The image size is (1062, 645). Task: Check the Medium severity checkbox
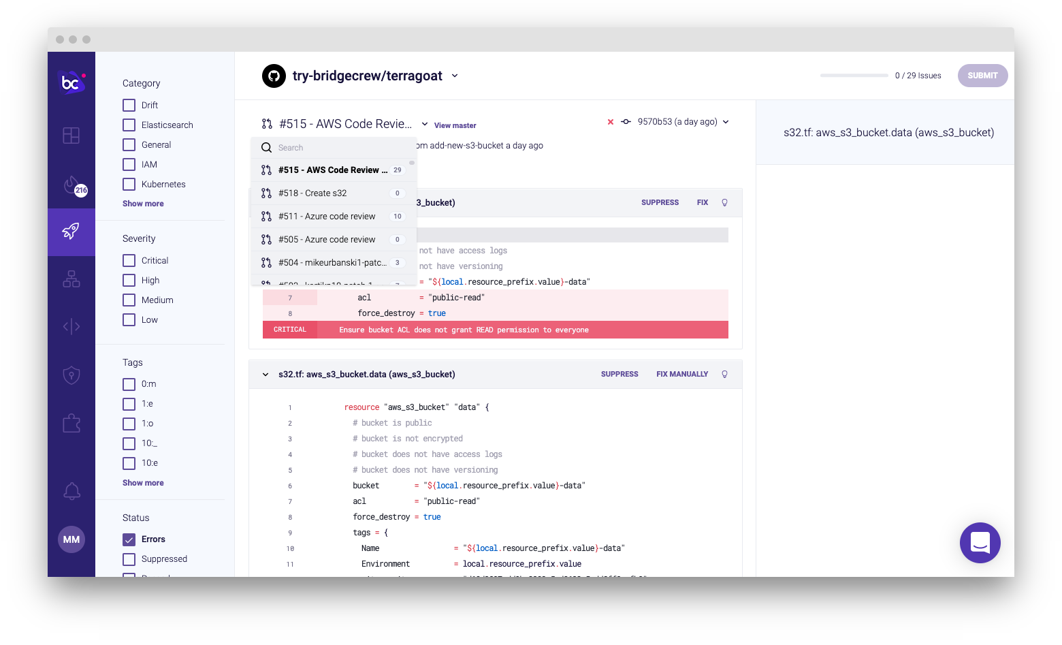coord(129,300)
